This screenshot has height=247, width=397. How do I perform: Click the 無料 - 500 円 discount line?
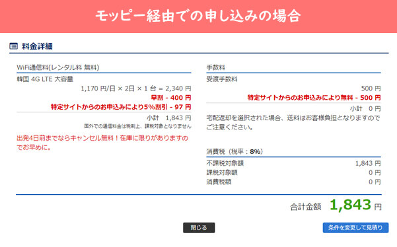tap(314, 98)
